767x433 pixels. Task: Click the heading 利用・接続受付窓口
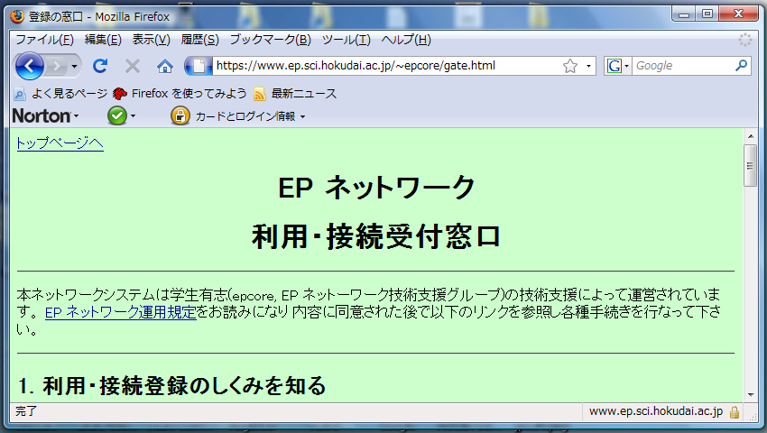point(375,237)
